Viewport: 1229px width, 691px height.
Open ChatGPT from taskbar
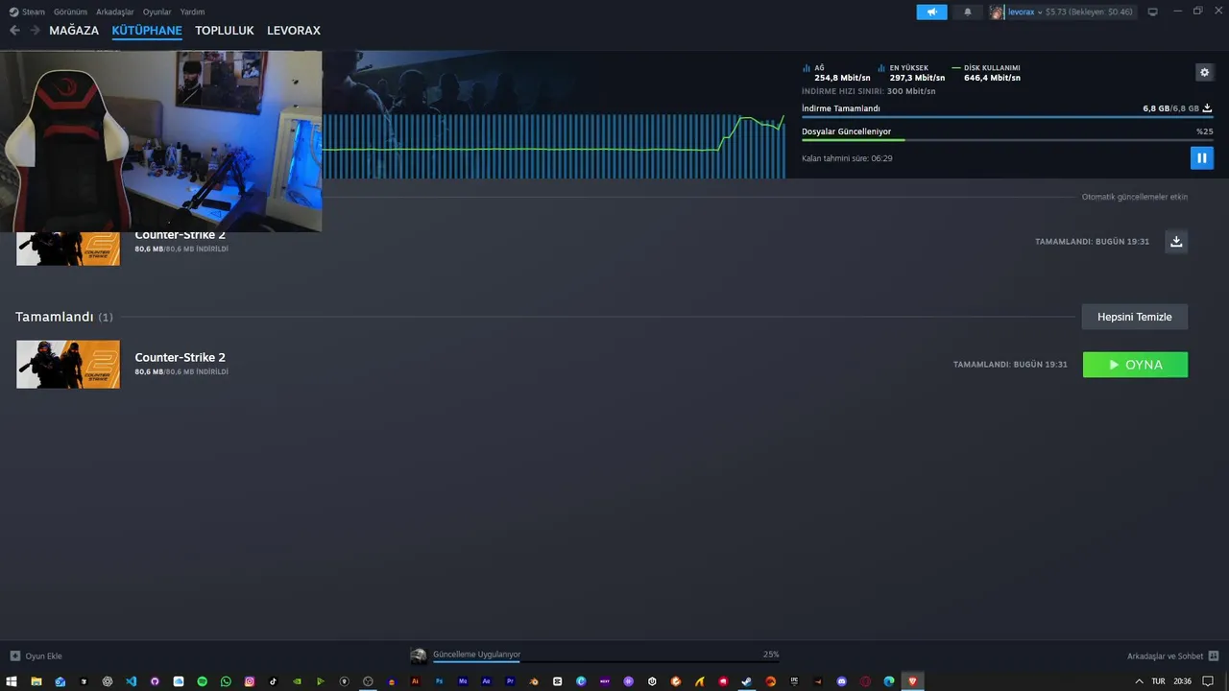[108, 681]
